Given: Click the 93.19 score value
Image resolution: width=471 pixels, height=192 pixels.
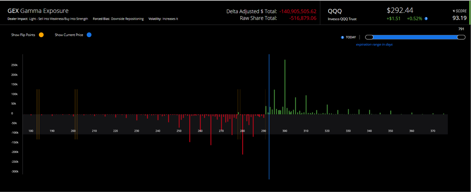Looking at the screenshot, I should 459,18.
